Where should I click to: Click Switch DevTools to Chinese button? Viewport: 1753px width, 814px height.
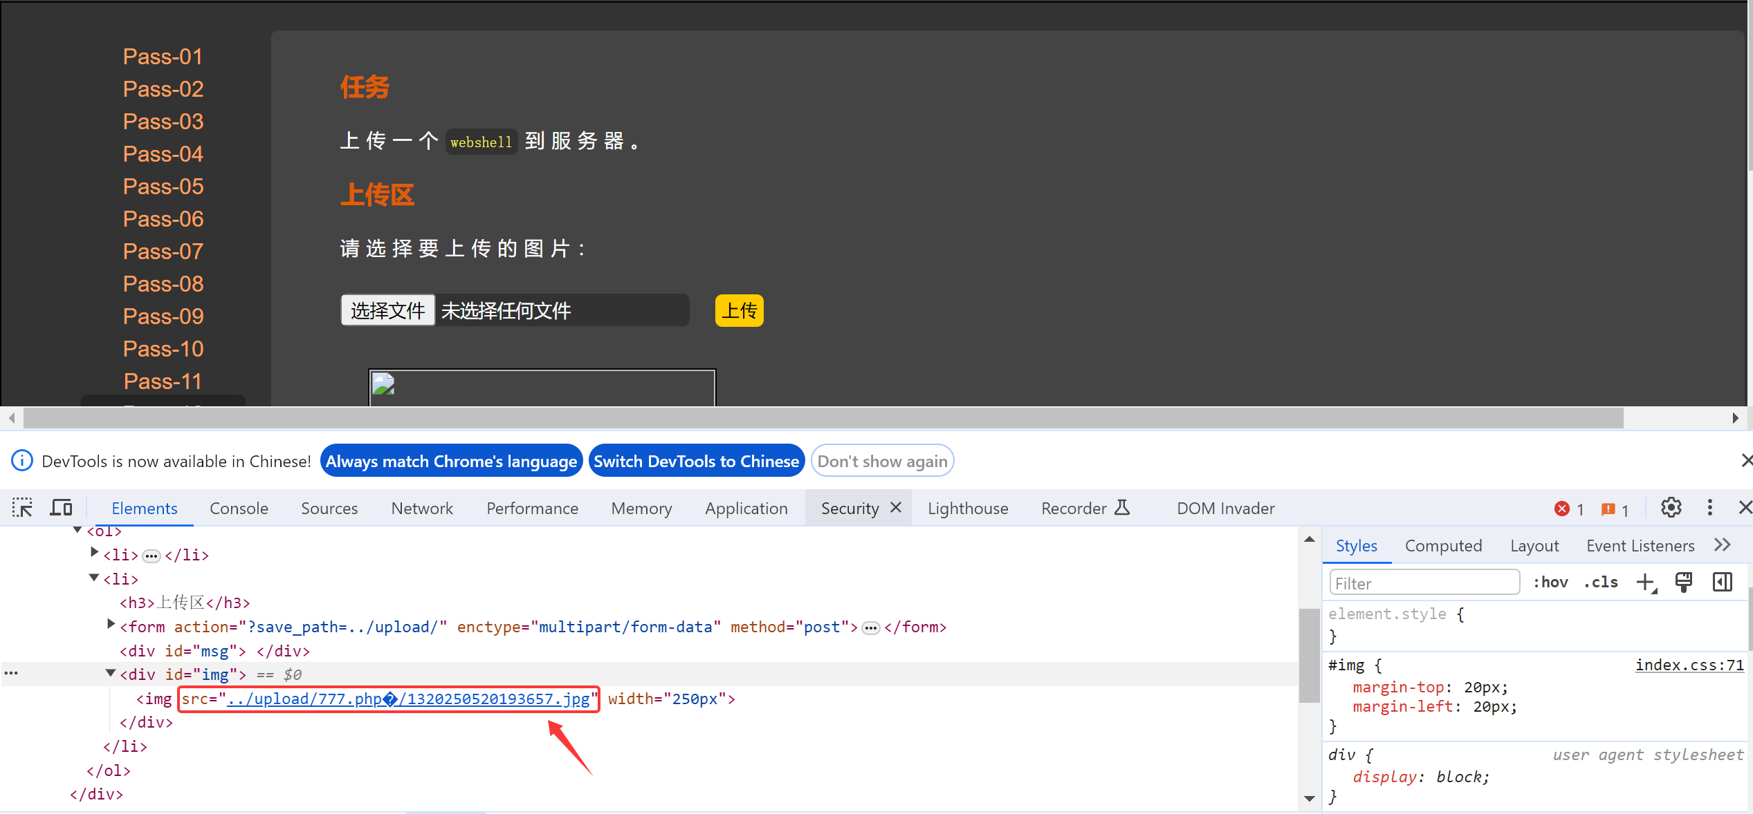(696, 461)
